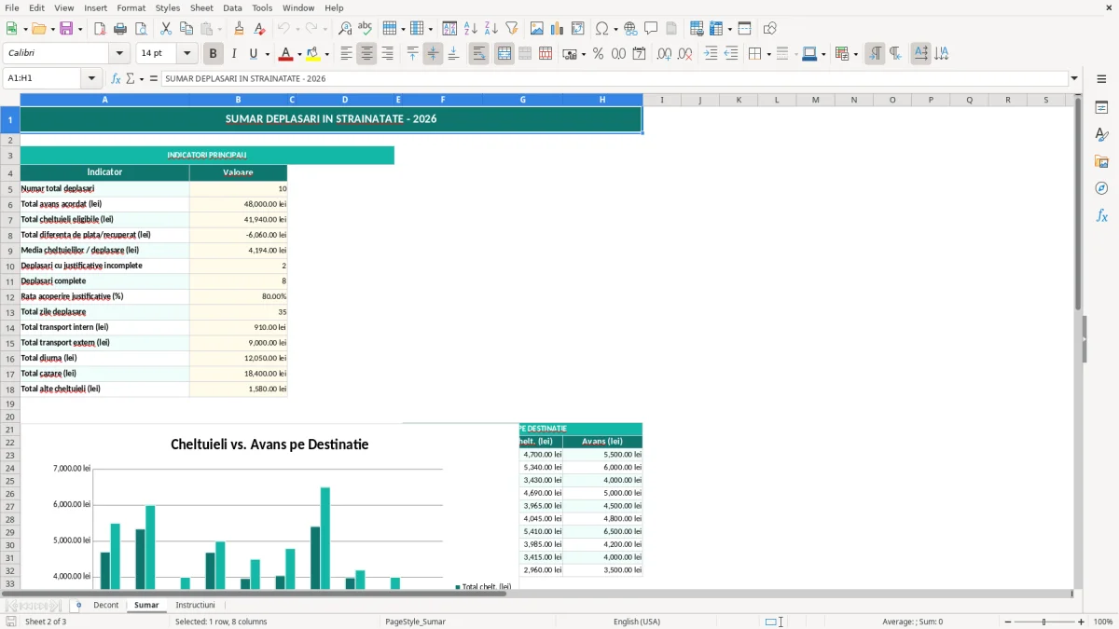Click the Function Wizard fx icon

tap(116, 78)
